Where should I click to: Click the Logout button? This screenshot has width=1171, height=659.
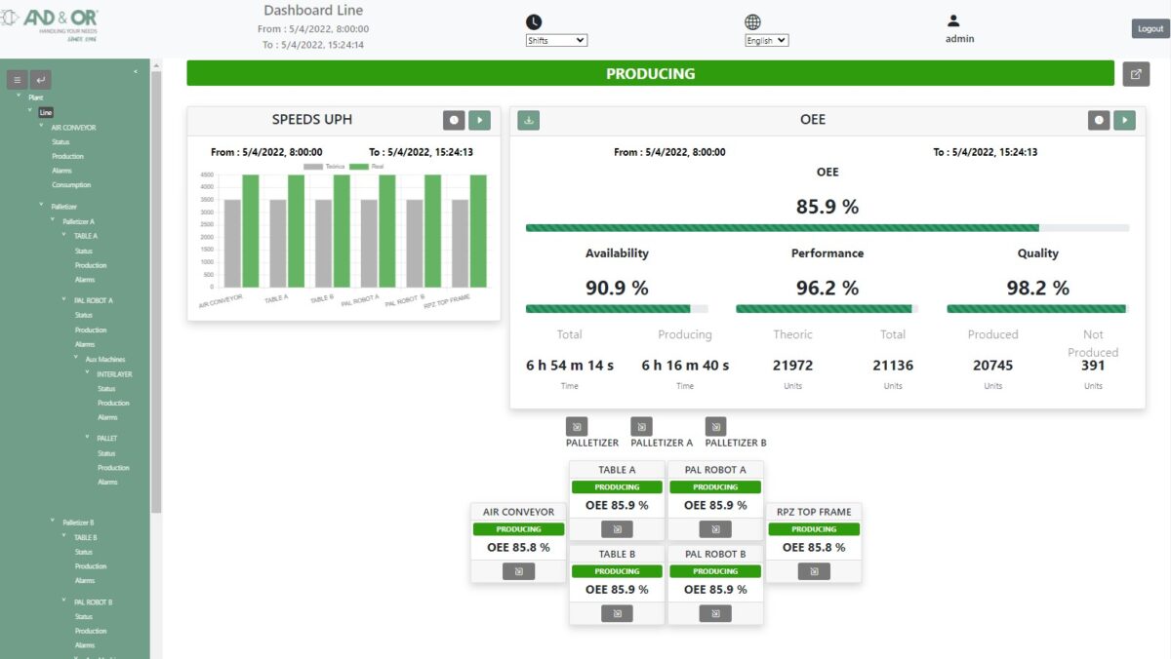[1151, 29]
